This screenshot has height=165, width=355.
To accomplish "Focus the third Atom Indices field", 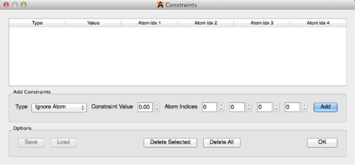I will point(265,107).
